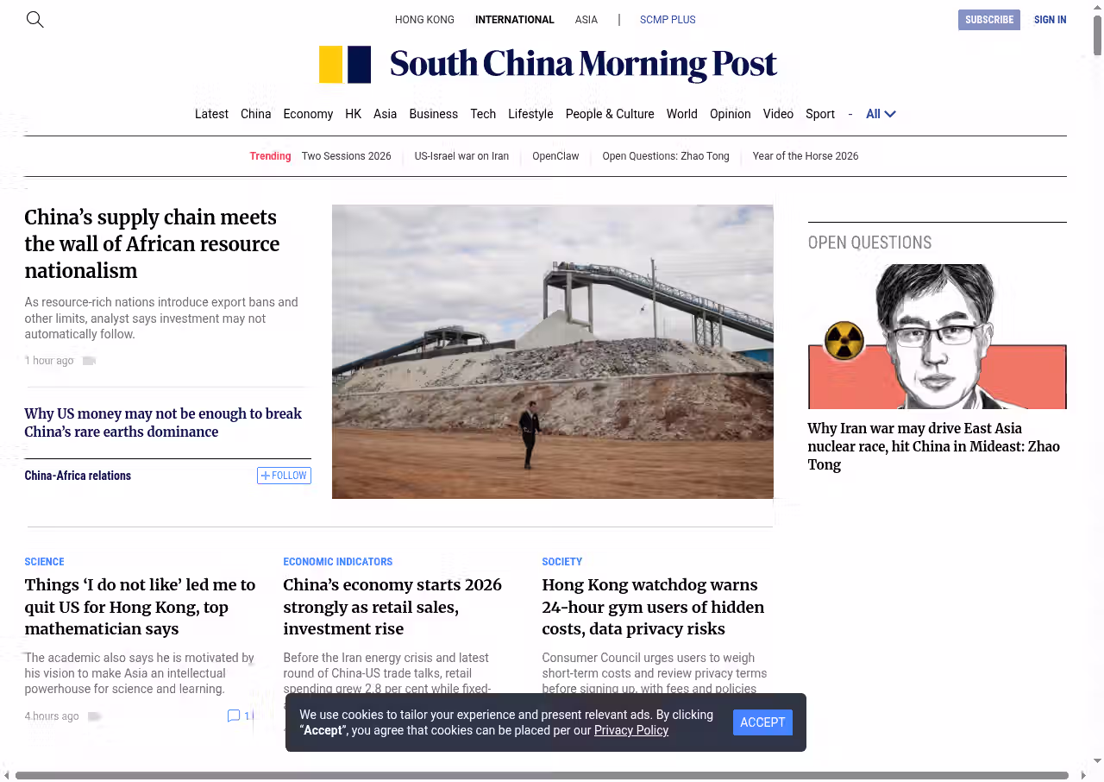Open the search magnifier icon

tap(34, 19)
